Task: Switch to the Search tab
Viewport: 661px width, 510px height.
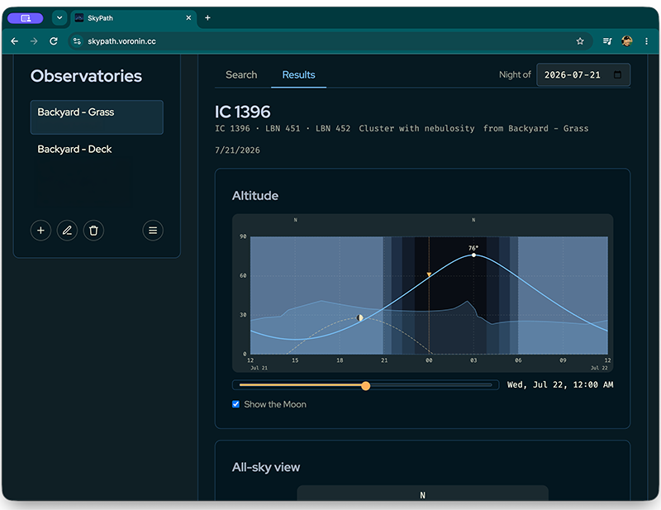Action: pyautogui.click(x=241, y=74)
